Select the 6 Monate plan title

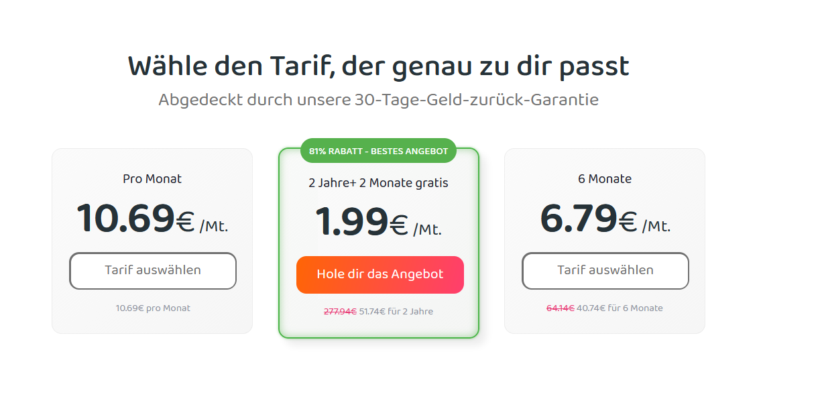(605, 179)
